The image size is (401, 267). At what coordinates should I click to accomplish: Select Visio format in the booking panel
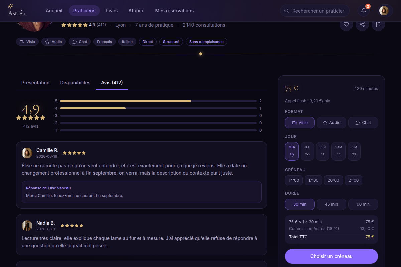300,123
